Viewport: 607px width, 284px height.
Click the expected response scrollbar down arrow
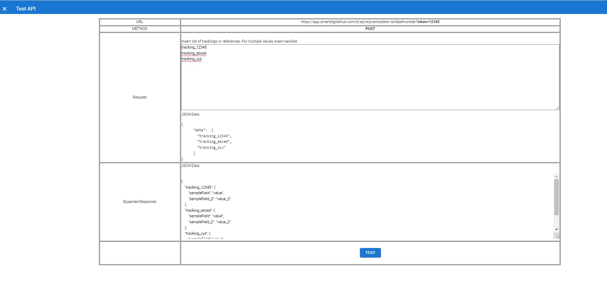pyautogui.click(x=556, y=230)
